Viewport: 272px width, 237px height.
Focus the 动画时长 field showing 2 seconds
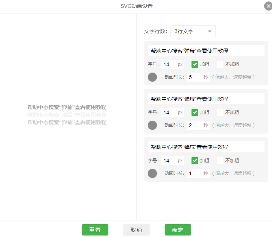pos(194,125)
